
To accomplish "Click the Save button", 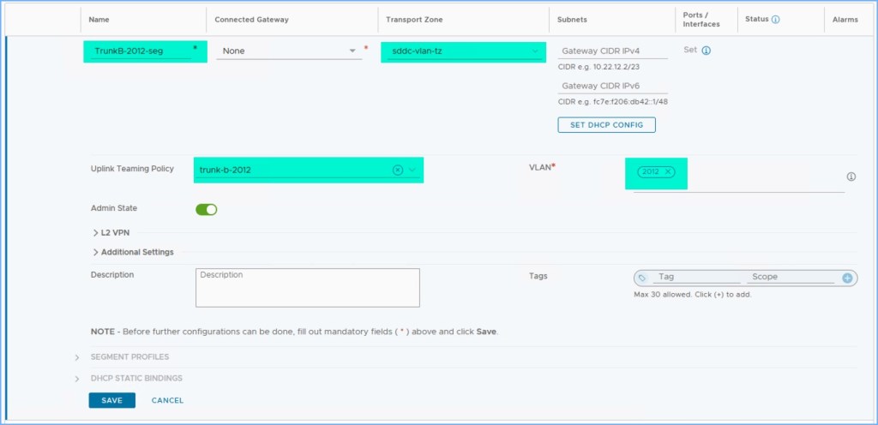I will tap(111, 400).
